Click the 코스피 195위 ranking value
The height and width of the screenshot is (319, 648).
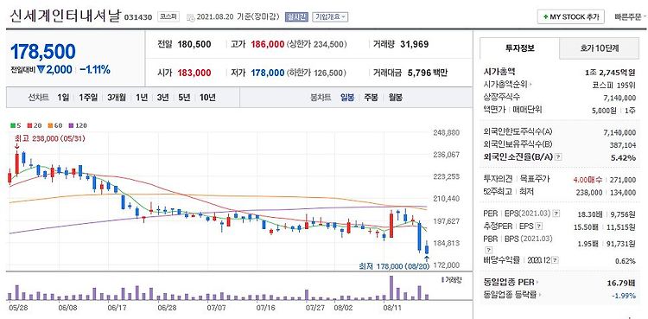coord(613,85)
